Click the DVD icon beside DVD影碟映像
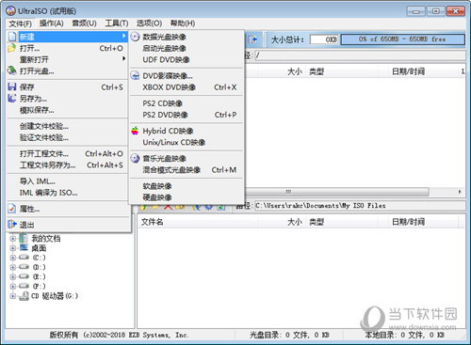 click(135, 75)
